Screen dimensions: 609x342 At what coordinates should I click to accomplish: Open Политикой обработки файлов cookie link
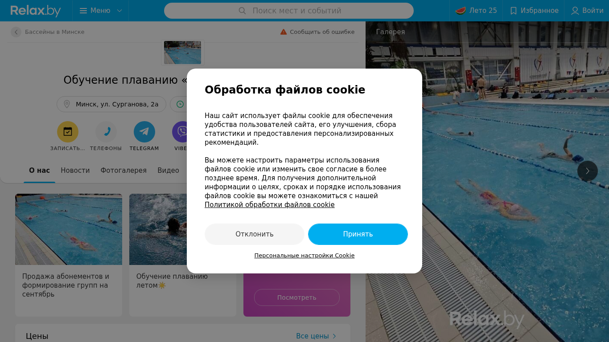pyautogui.click(x=270, y=205)
